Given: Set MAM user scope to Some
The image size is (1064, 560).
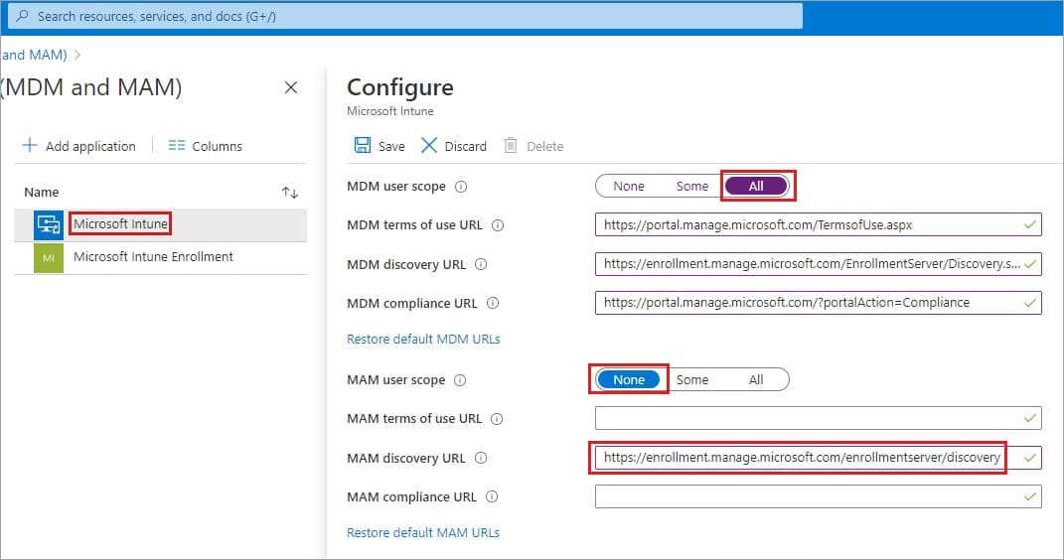Looking at the screenshot, I should [x=692, y=379].
